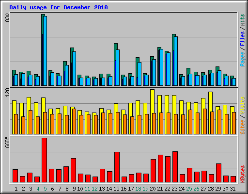248x194 pixels.
Task: Click day 29 on the x-axis
Action: pyautogui.click(x=218, y=189)
